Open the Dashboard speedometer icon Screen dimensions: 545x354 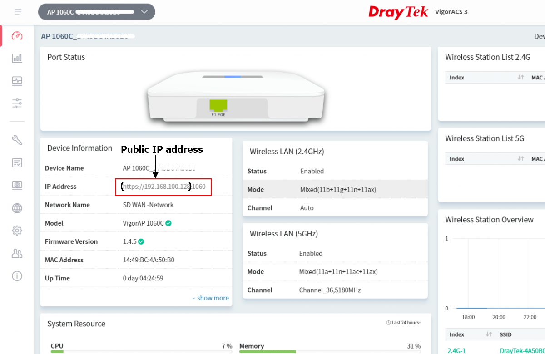click(x=17, y=35)
